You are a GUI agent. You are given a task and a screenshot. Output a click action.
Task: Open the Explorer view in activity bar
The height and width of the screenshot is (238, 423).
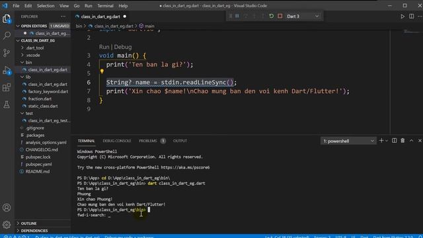click(x=7, y=19)
